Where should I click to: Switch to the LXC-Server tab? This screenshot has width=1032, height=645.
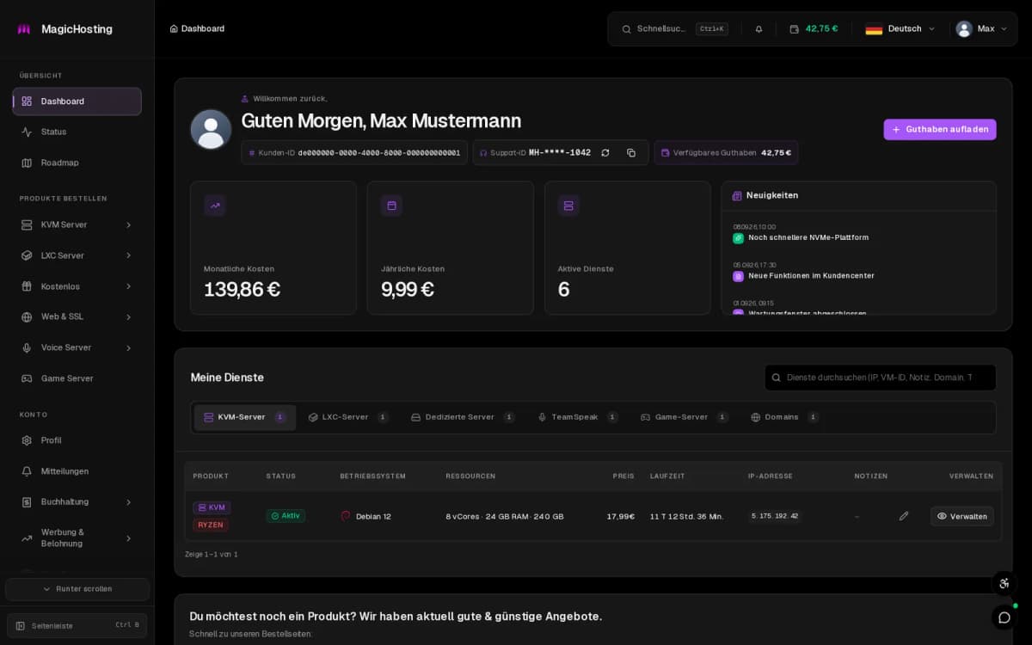[348, 417]
